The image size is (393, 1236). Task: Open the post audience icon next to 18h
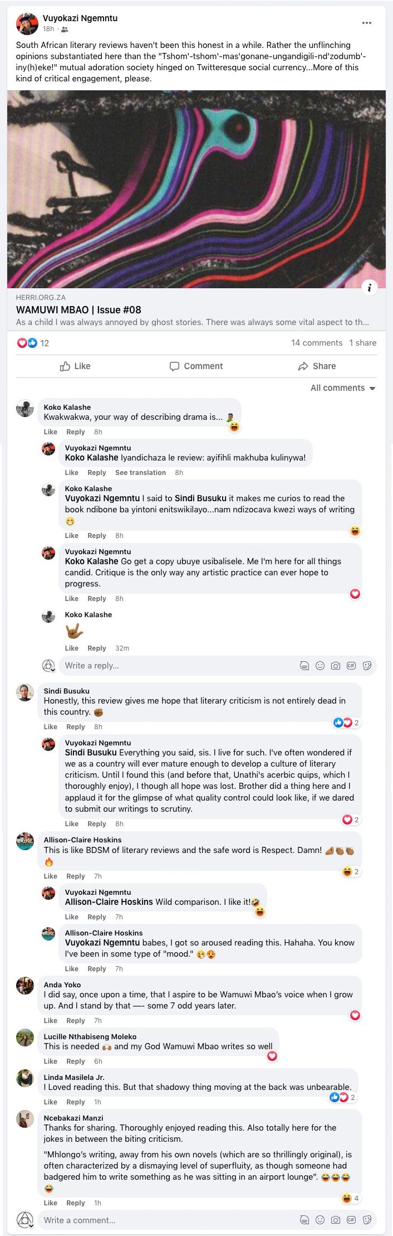(x=65, y=29)
